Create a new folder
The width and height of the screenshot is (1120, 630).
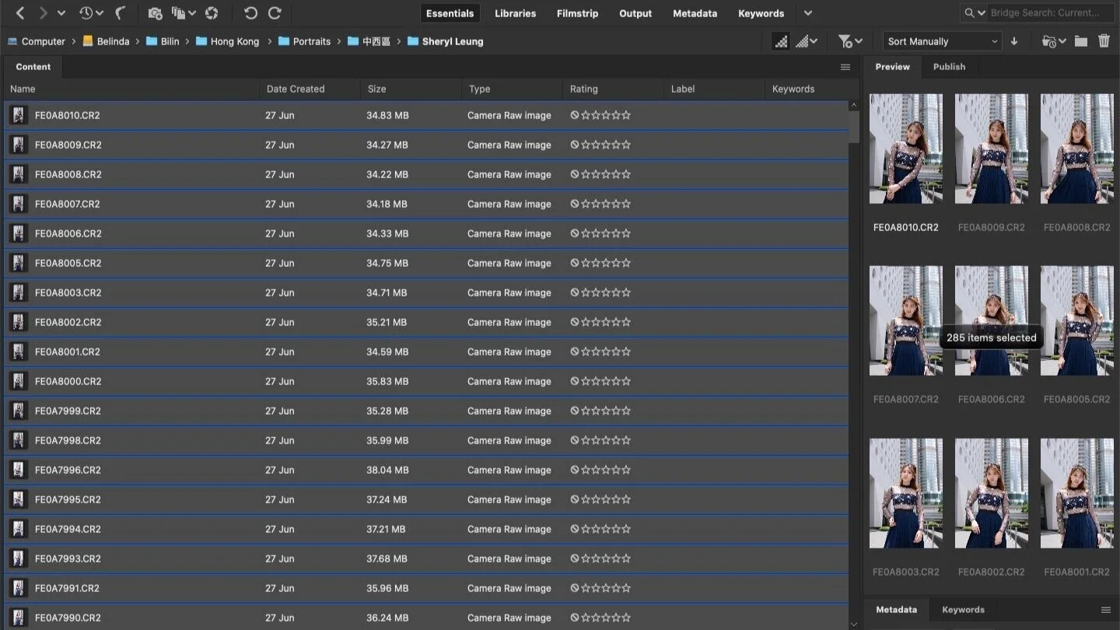pos(1081,41)
